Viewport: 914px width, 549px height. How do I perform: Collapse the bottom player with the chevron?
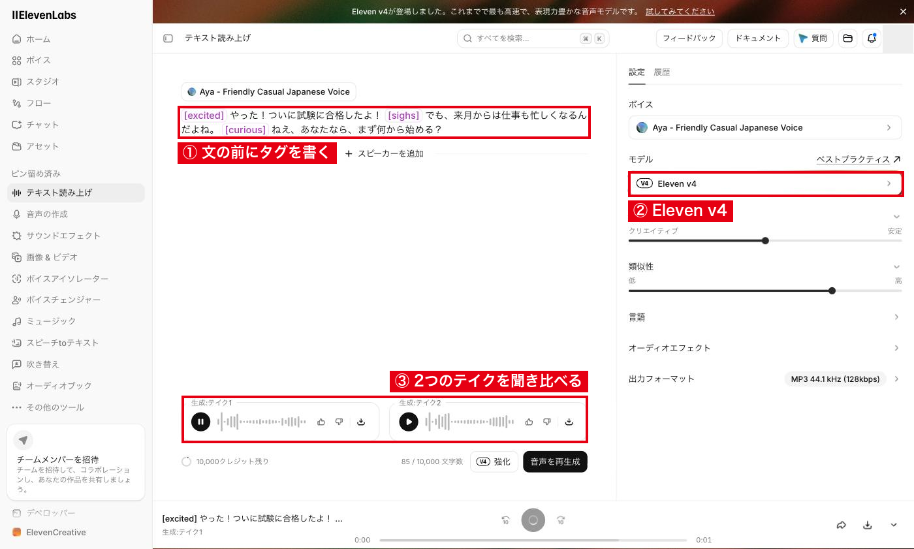[x=894, y=525]
